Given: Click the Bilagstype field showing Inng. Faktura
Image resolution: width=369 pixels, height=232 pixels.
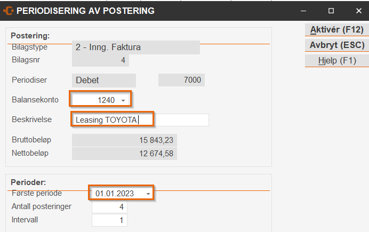Looking at the screenshot, I should [135, 48].
